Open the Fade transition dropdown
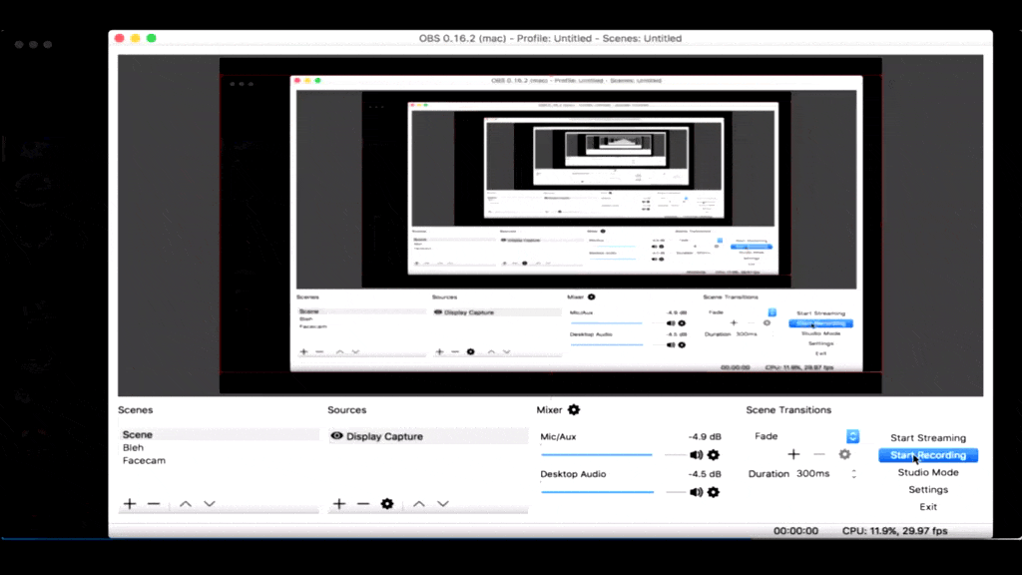 tap(852, 436)
